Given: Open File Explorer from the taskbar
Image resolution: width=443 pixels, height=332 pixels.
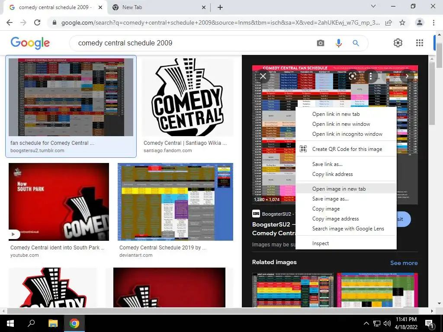Looking at the screenshot, I should point(53,323).
